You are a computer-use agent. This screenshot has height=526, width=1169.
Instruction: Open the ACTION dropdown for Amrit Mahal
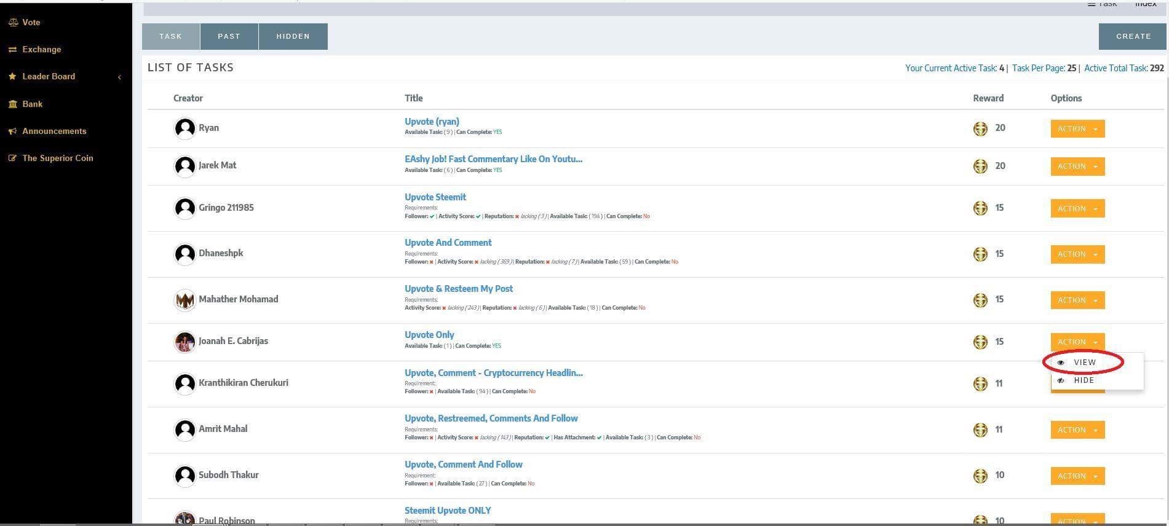(1077, 430)
